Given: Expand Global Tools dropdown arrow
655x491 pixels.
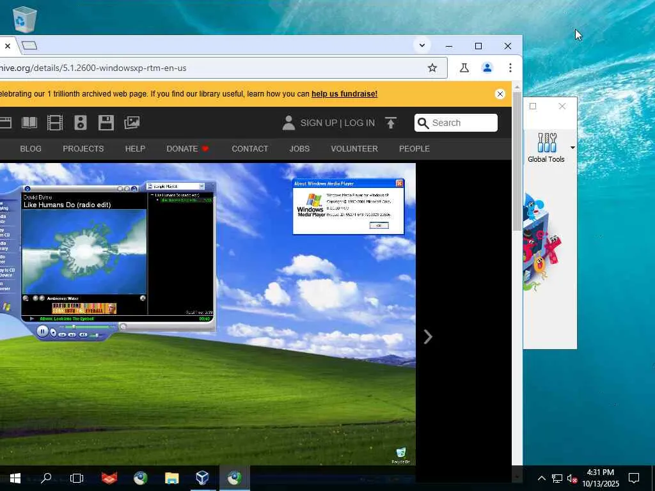Looking at the screenshot, I should tap(572, 148).
